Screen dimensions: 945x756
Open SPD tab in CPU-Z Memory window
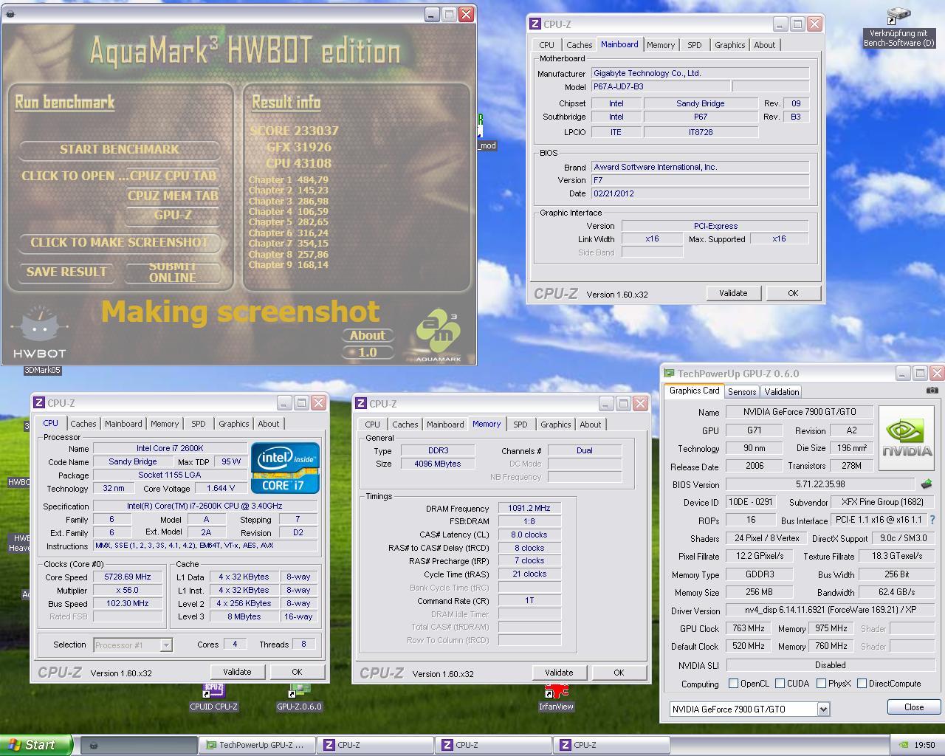[520, 425]
